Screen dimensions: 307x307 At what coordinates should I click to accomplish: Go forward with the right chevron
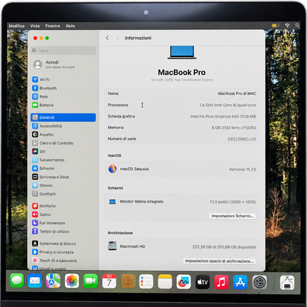117,38
